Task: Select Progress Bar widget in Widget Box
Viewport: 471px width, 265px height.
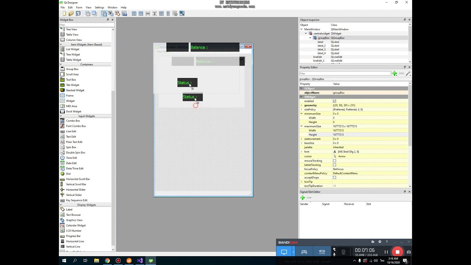Action: tap(73, 236)
